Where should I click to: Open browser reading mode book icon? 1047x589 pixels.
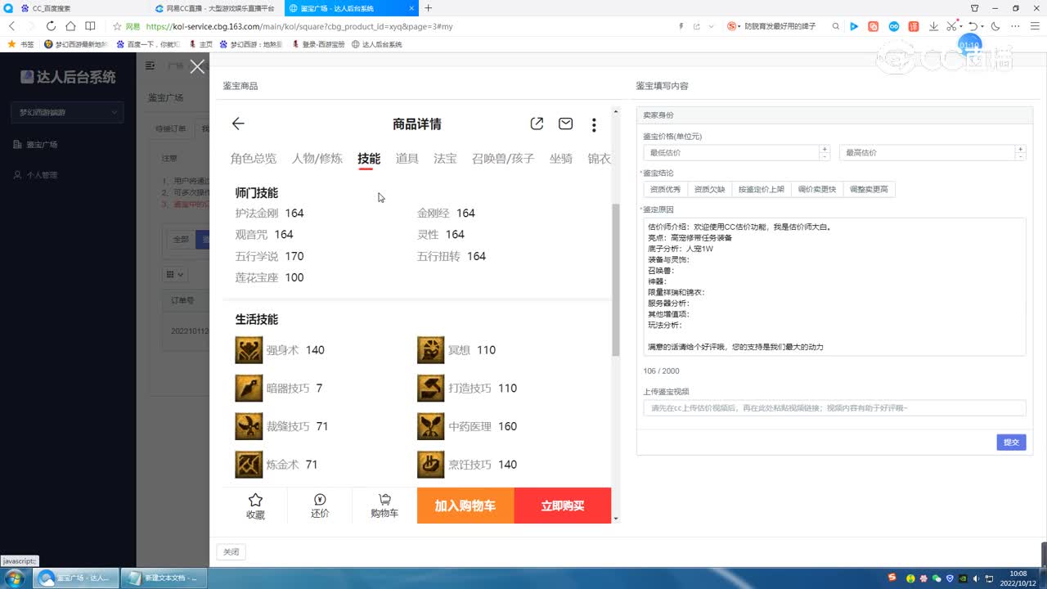(90, 26)
